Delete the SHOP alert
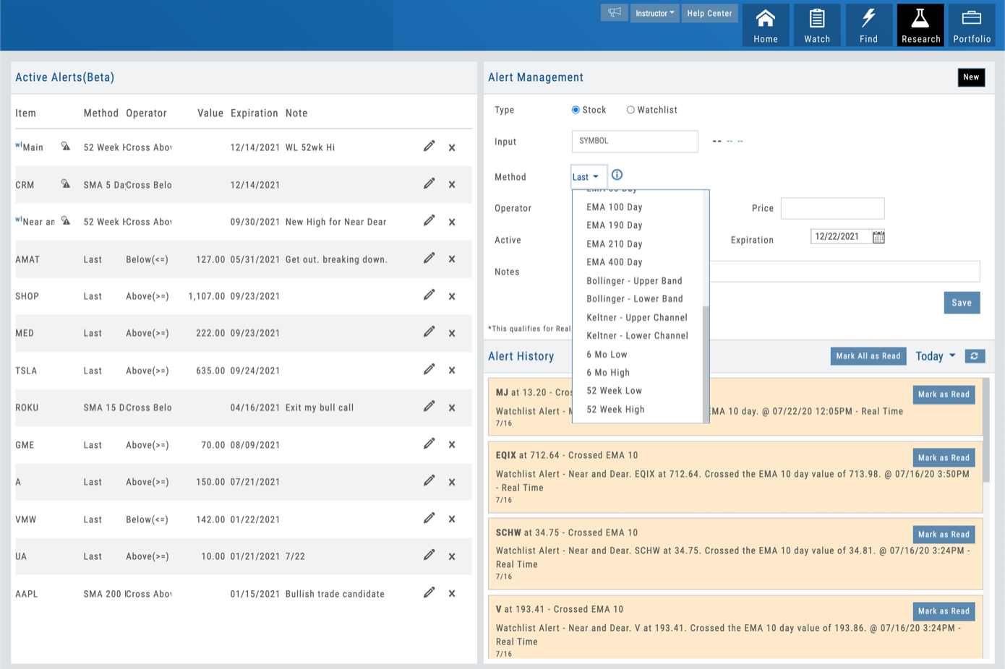Image resolution: width=1005 pixels, height=669 pixels. click(452, 296)
